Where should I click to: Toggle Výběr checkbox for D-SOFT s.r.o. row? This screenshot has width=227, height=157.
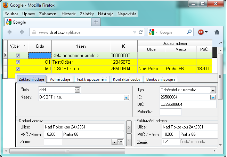pos(18,69)
